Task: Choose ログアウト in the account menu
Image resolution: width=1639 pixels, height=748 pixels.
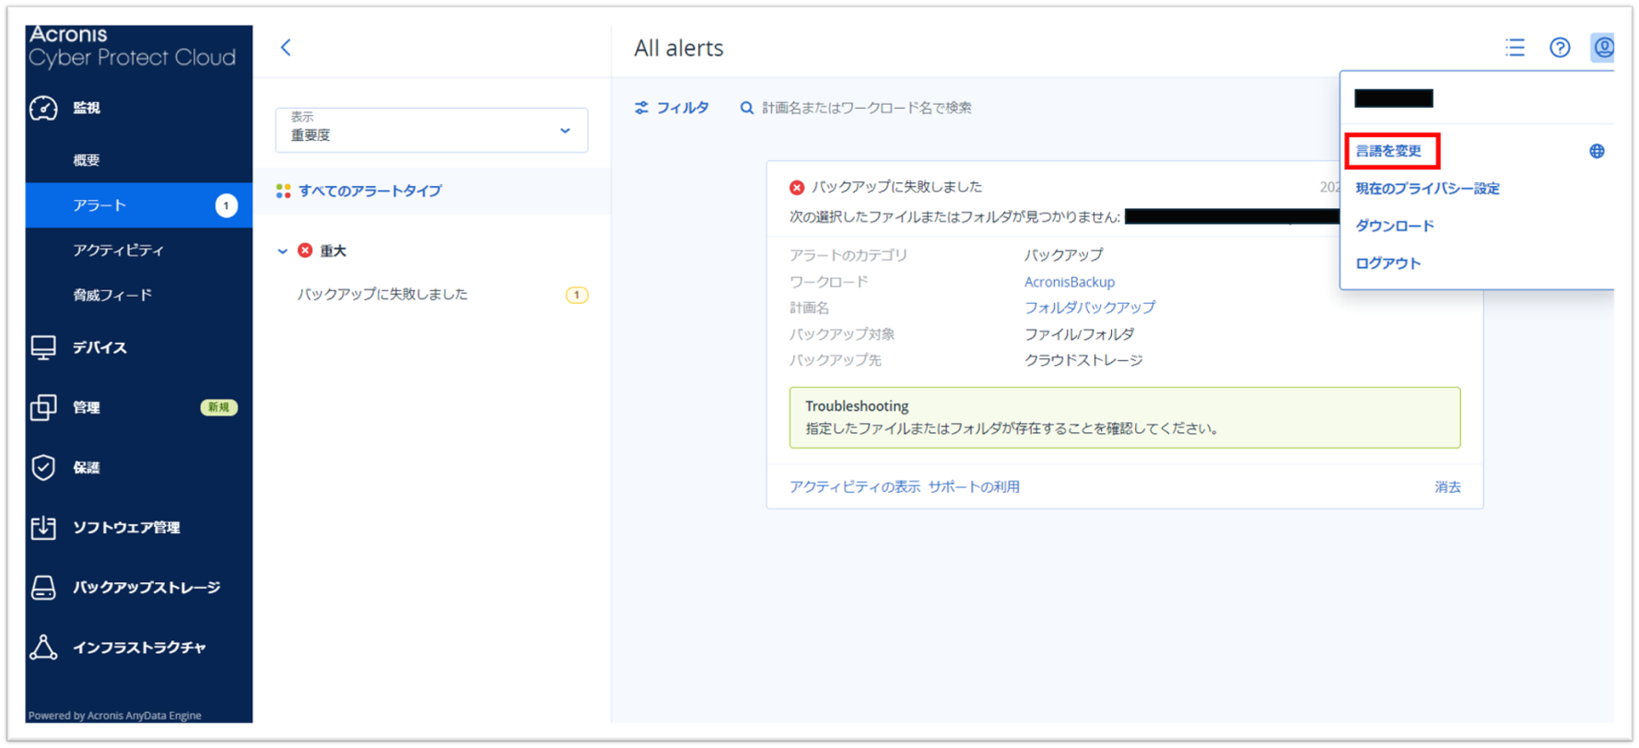Action: [1387, 263]
